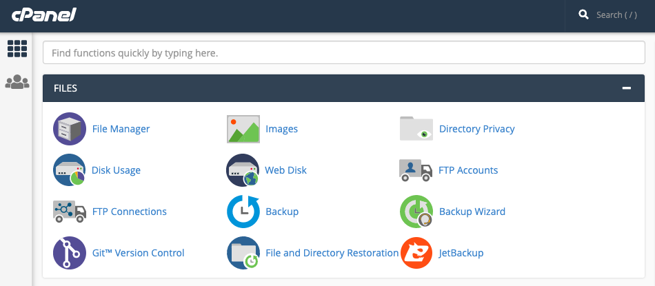Click the Git Version Control icon
Image resolution: width=655 pixels, height=286 pixels.
[x=70, y=253]
